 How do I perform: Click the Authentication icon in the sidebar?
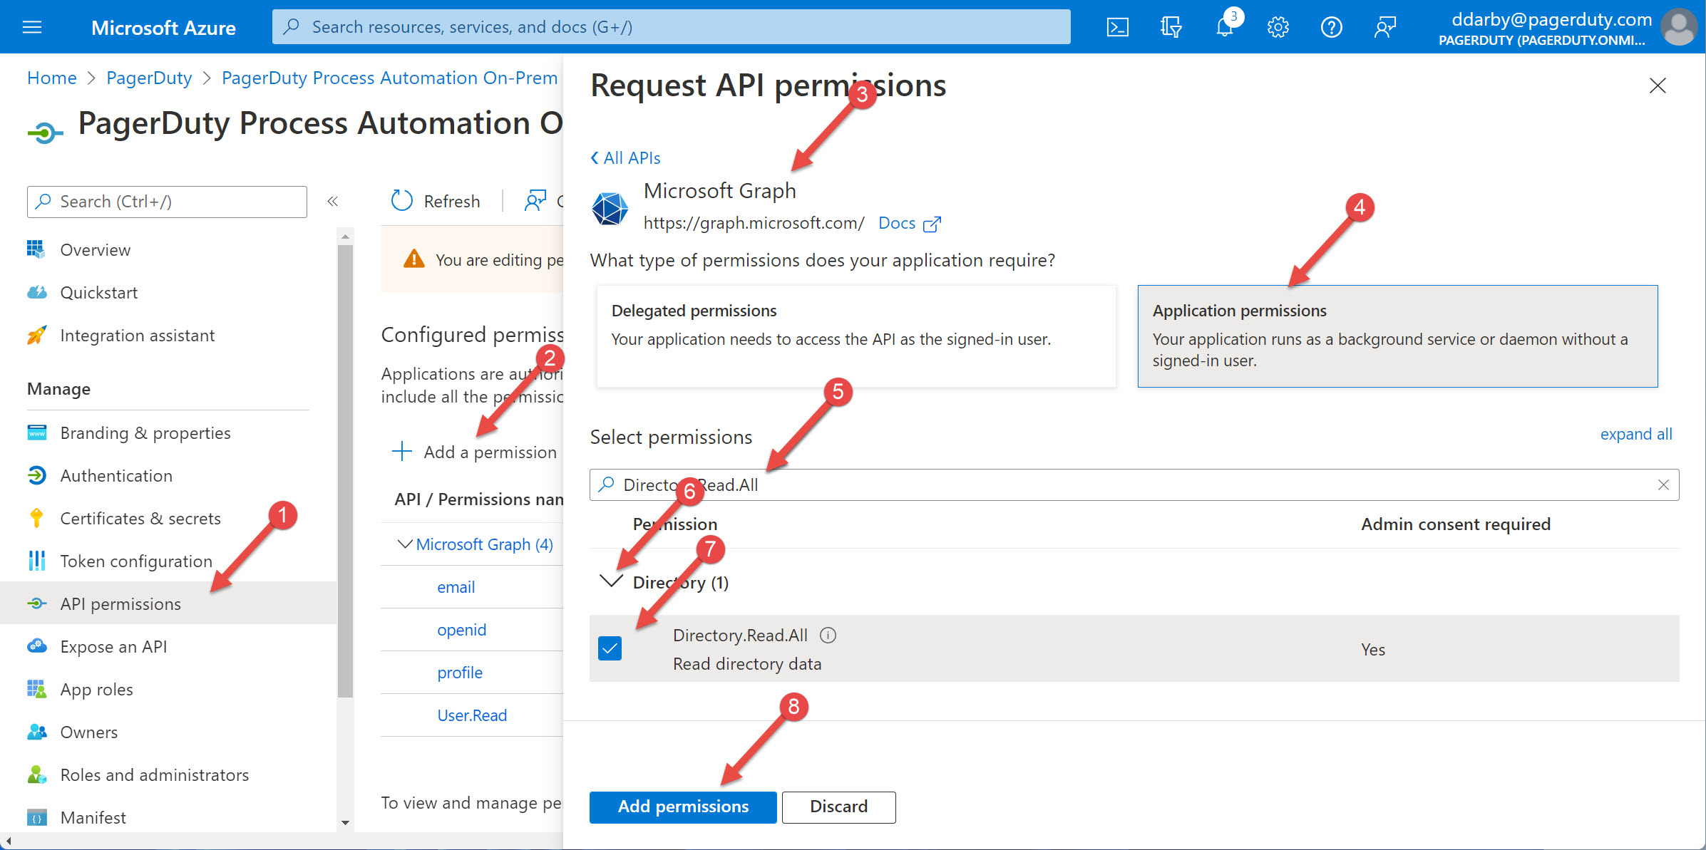coord(36,475)
